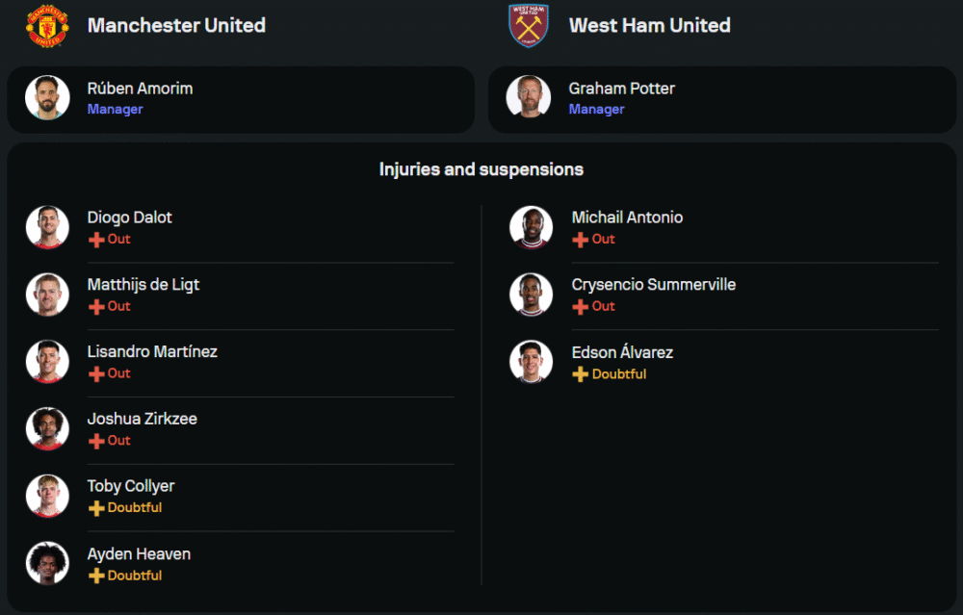Click the Manchester United club crest

[x=47, y=26]
